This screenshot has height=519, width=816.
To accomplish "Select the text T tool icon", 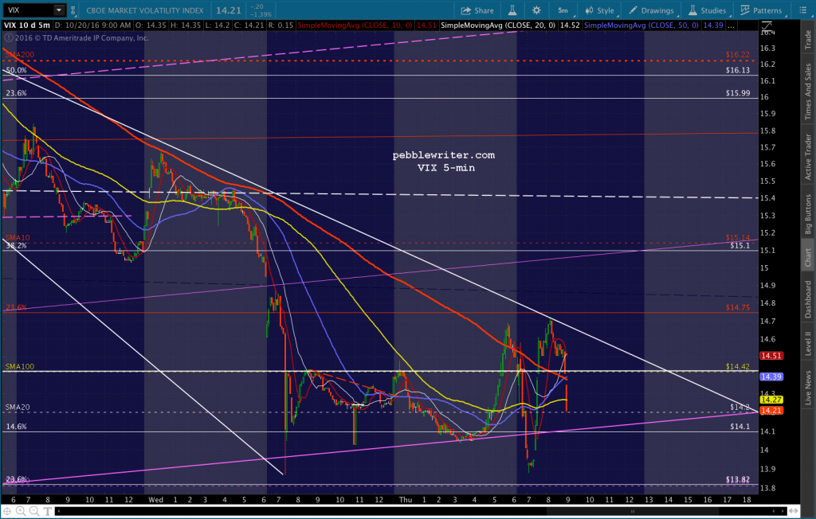I will (47, 512).
